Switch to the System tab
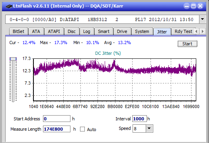This screenshot has width=209, height=143. [x=142, y=31]
